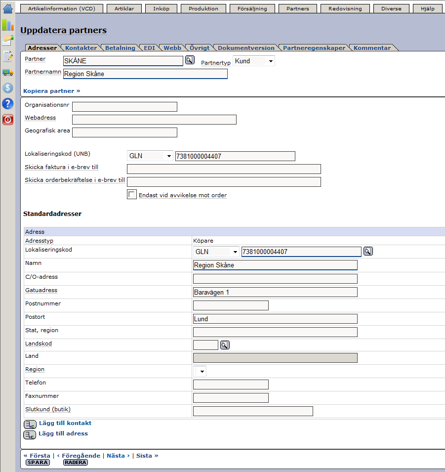445x472 pixels.
Task: Go to Föregående record
Action: tap(79, 456)
